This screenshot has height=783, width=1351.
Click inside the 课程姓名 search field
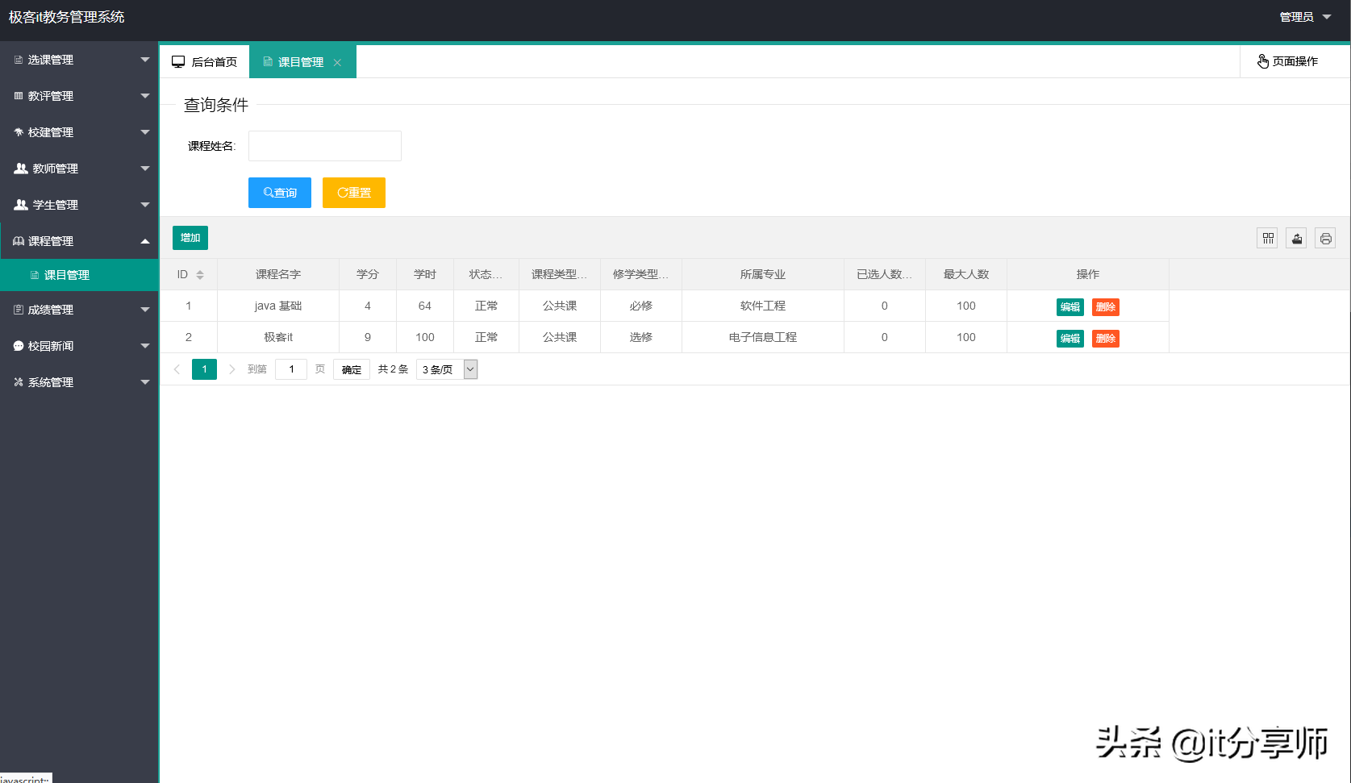tap(324, 146)
